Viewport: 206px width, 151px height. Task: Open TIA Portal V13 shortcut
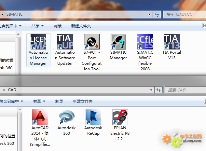(x=172, y=47)
